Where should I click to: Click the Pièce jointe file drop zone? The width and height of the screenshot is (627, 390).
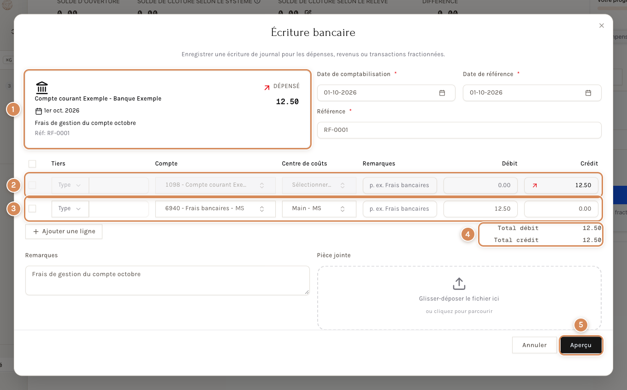[x=459, y=298]
